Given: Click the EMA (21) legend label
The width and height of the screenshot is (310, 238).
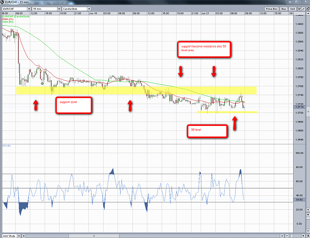Looking at the screenshot, I should (x=8, y=19).
